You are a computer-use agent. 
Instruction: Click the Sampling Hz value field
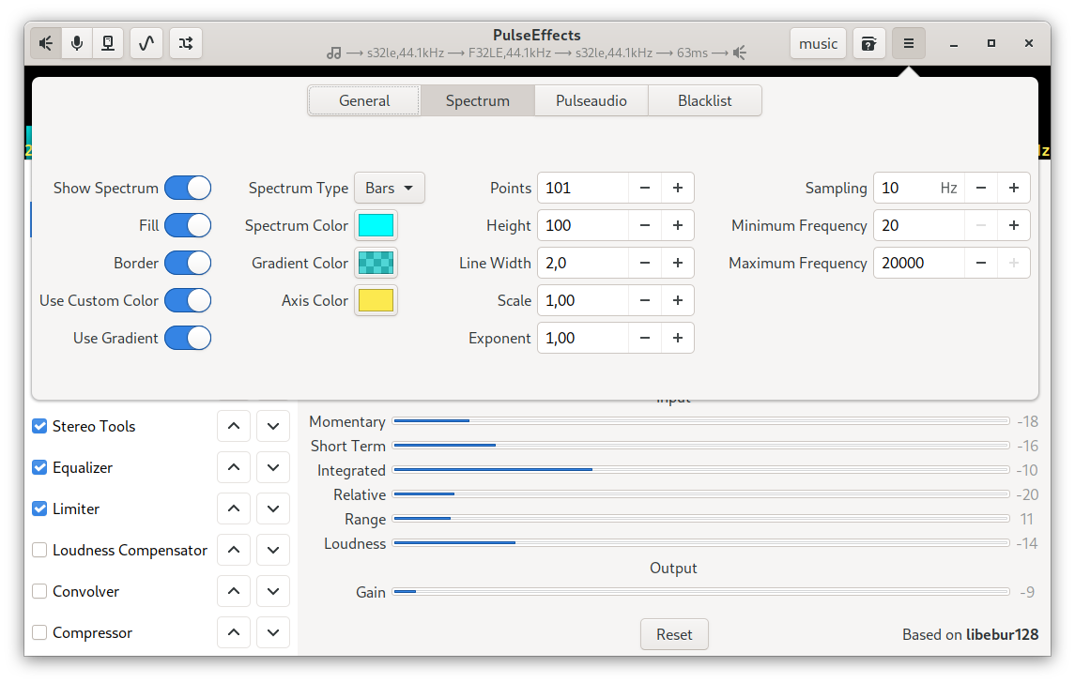point(919,188)
